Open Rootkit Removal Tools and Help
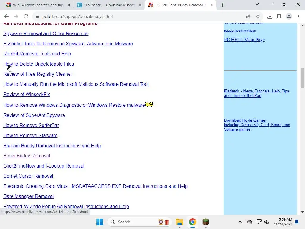 (37, 54)
